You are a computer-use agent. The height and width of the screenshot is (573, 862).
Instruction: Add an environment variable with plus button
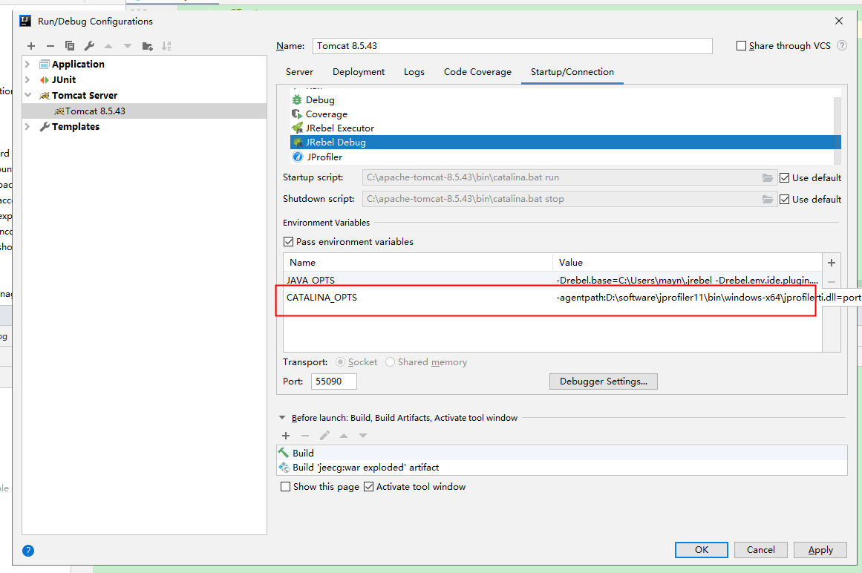tap(832, 263)
